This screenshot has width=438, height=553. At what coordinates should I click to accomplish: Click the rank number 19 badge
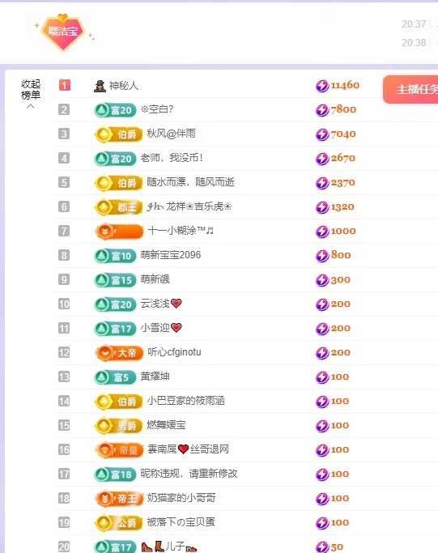pos(64,523)
